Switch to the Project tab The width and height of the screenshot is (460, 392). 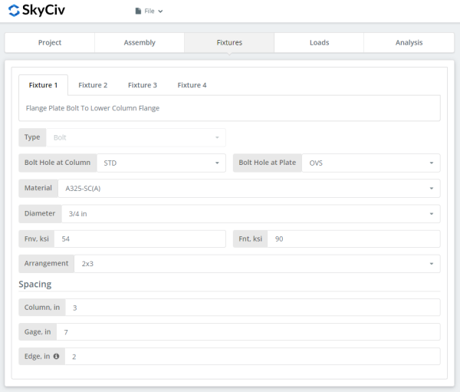pos(50,43)
